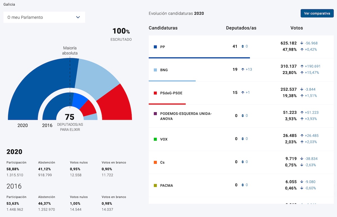Click the 'Votos' column header

point(297,28)
